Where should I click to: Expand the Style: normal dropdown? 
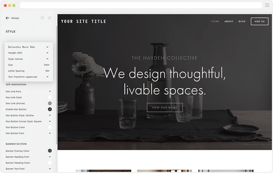pyautogui.click(x=29, y=59)
